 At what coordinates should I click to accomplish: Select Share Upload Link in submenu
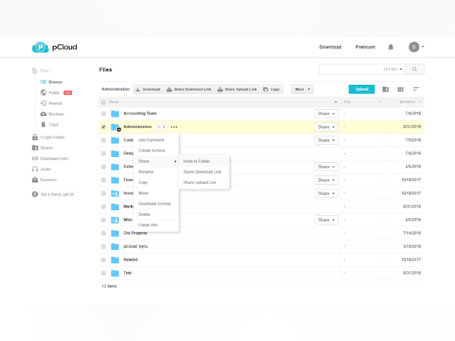204,183
